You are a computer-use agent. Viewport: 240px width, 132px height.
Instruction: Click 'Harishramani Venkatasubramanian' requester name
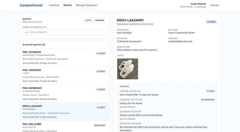[39, 55]
